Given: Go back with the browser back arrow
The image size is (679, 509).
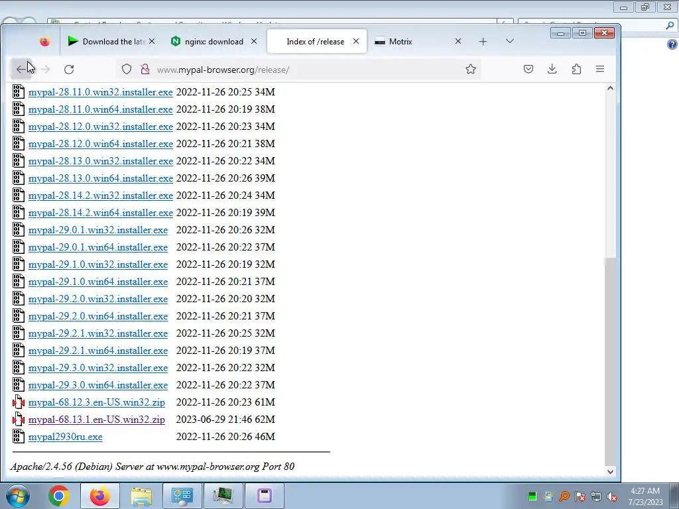Looking at the screenshot, I should pos(21,69).
